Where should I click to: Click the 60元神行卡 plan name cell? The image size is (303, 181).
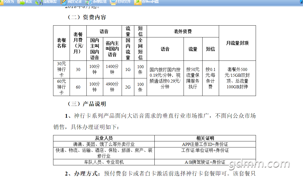pos(61,87)
